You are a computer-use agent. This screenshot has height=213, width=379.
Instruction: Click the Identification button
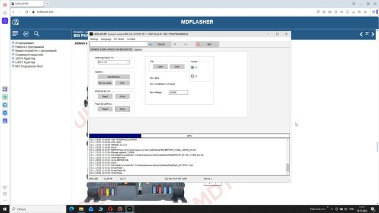click(114, 77)
